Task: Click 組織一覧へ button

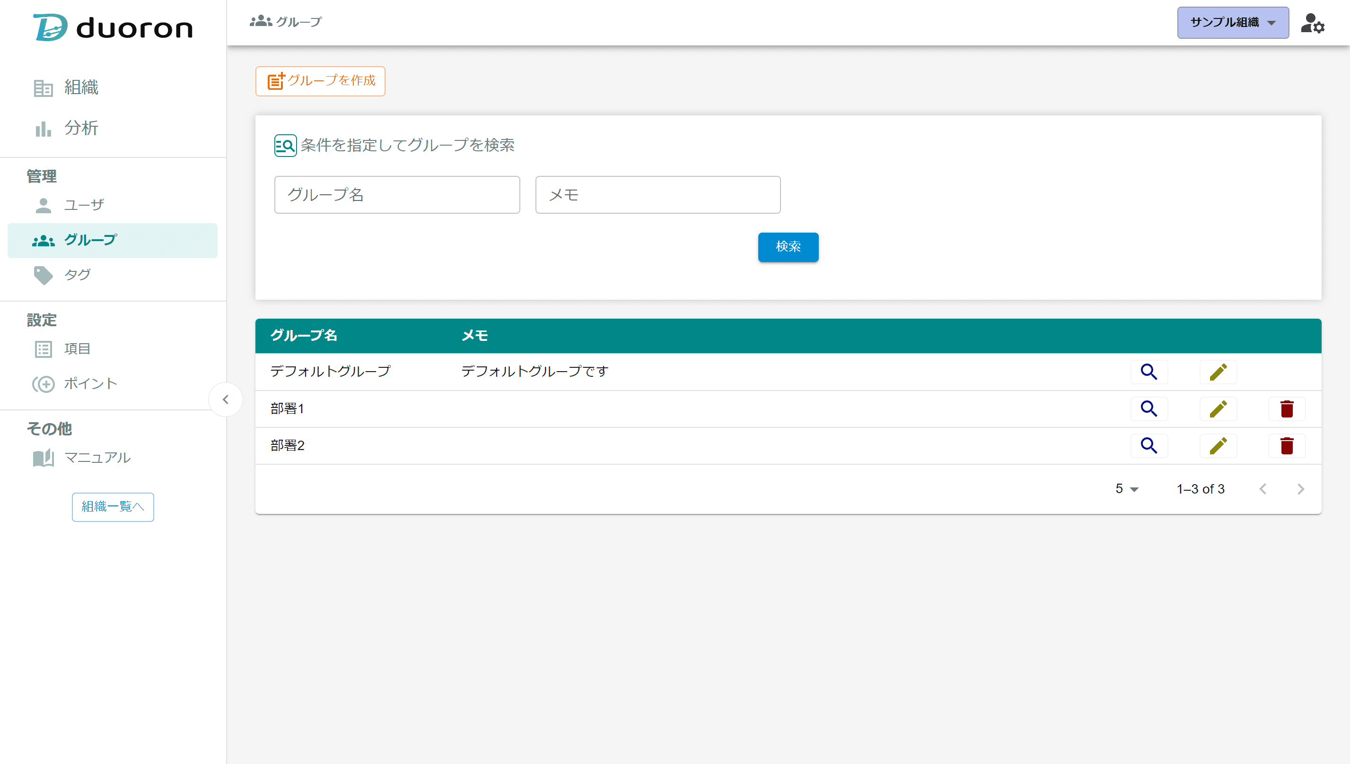Action: (x=113, y=507)
